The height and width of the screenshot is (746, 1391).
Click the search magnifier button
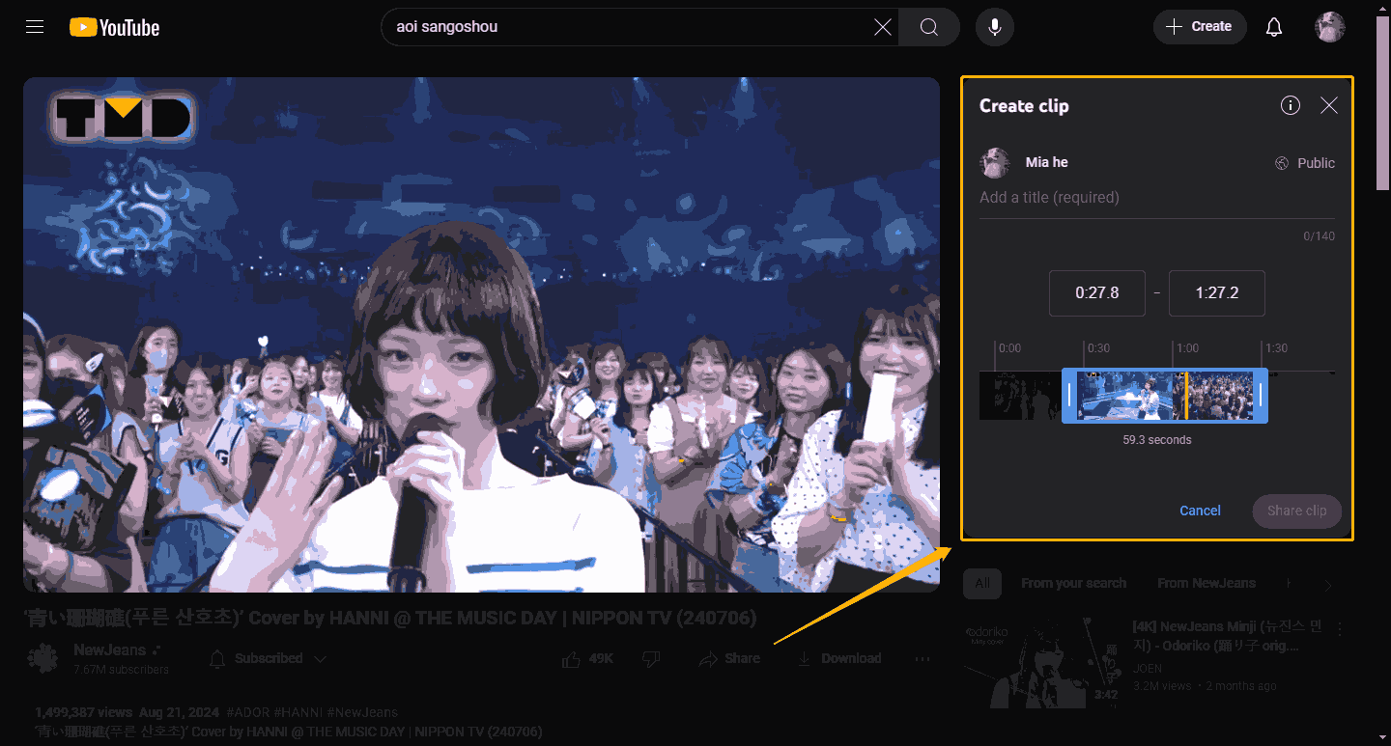click(928, 27)
